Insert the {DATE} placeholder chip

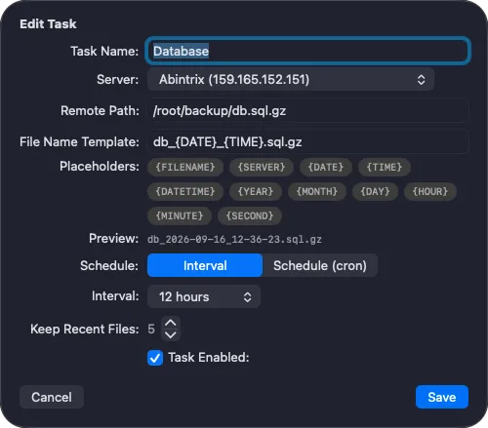pyautogui.click(x=326, y=168)
